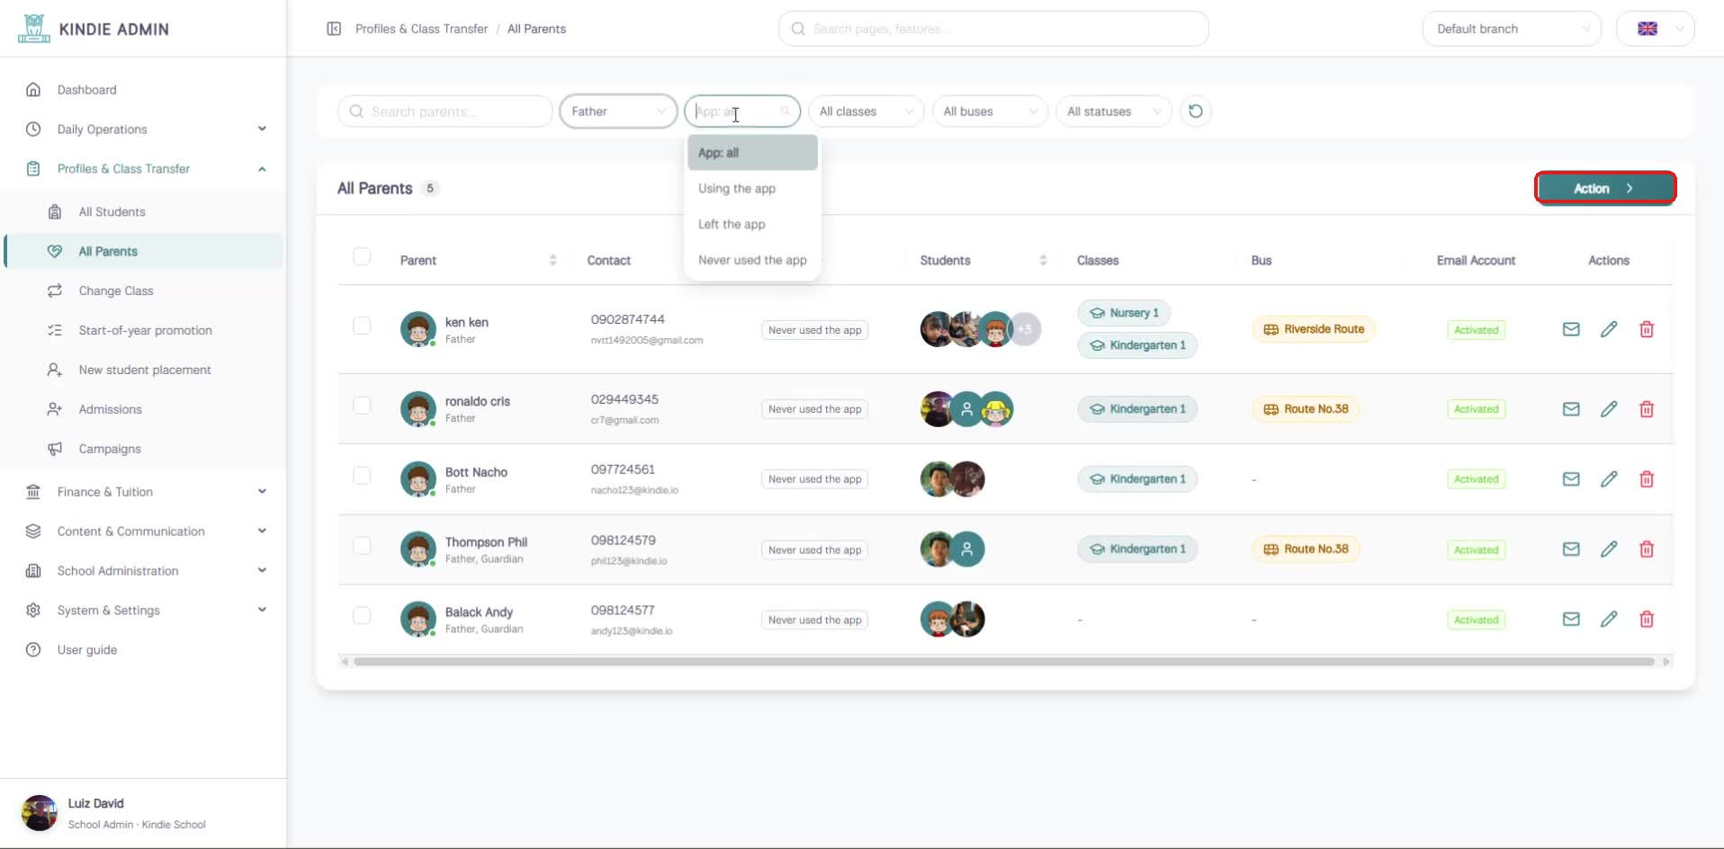Open All Students in the sidebar
Image resolution: width=1724 pixels, height=849 pixels.
click(142, 212)
